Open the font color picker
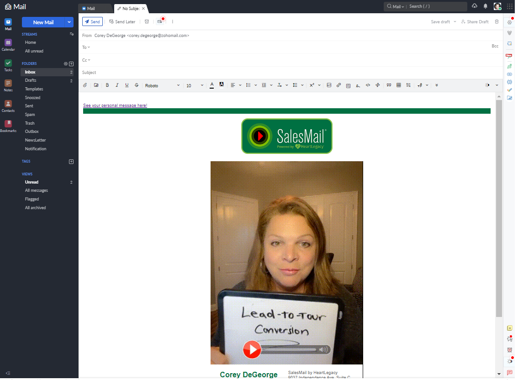The image size is (518, 380). click(x=211, y=85)
